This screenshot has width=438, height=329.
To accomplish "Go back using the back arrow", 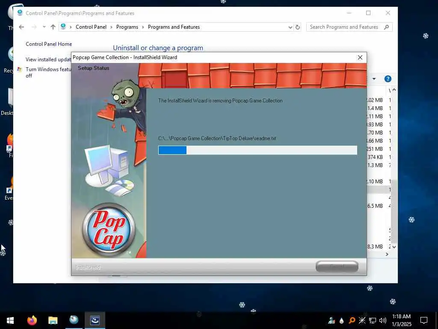I will pos(21,27).
